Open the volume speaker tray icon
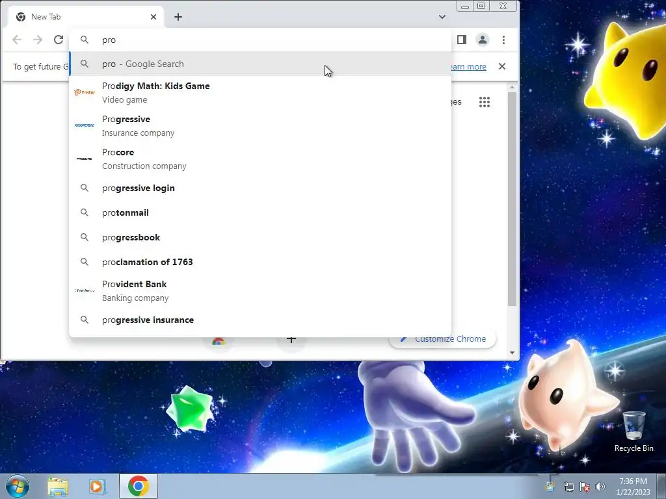The height and width of the screenshot is (499, 666). click(600, 487)
